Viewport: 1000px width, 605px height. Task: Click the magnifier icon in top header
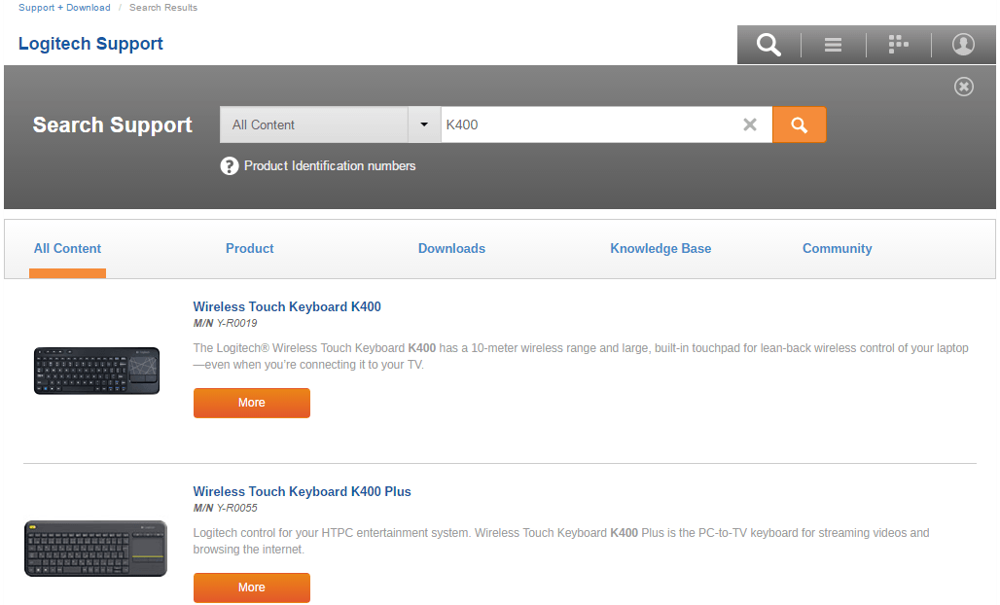point(768,45)
